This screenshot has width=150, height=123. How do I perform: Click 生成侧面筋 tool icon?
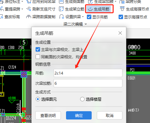(x=61, y=2)
